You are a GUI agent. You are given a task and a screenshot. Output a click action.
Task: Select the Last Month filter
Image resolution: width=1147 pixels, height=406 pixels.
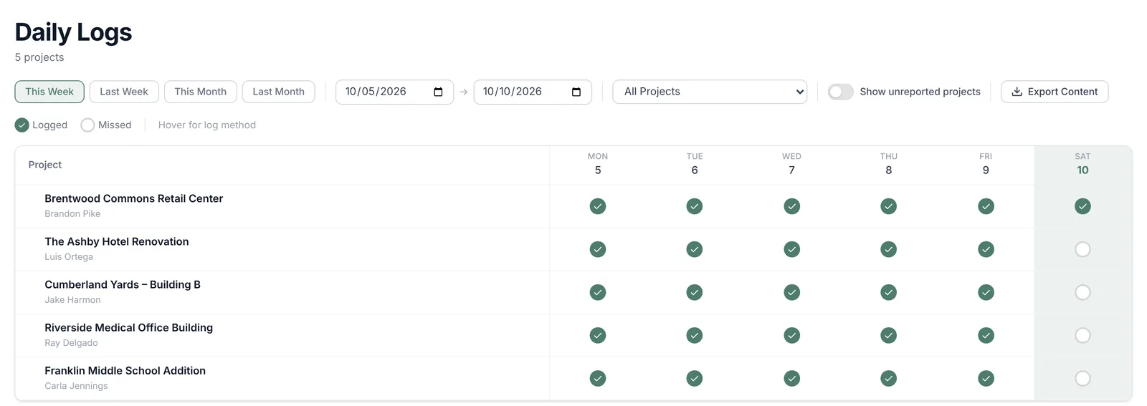coord(279,92)
